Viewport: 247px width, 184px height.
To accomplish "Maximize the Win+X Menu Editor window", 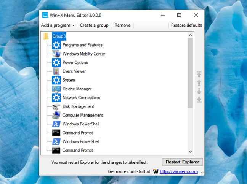I will tap(179, 15).
